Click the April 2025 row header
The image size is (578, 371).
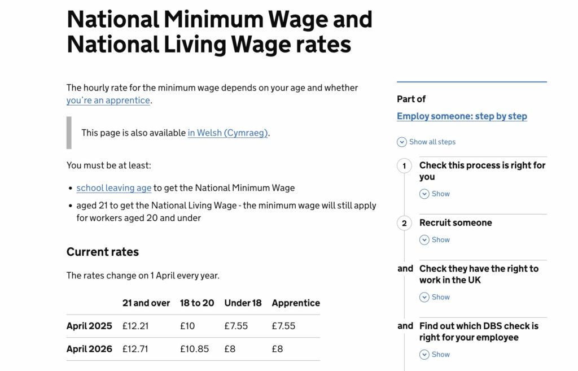(89, 326)
